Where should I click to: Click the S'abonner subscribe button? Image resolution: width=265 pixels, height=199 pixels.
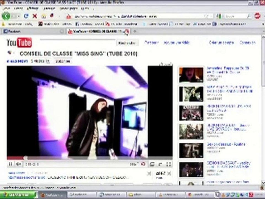(x=63, y=61)
